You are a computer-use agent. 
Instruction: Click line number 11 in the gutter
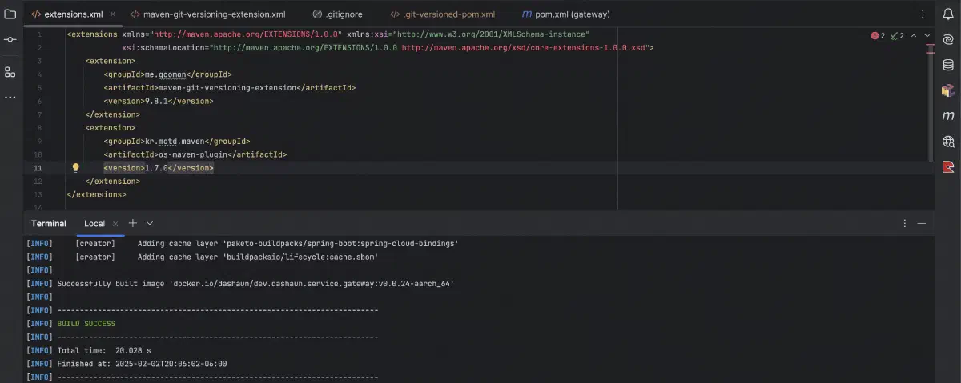point(38,168)
